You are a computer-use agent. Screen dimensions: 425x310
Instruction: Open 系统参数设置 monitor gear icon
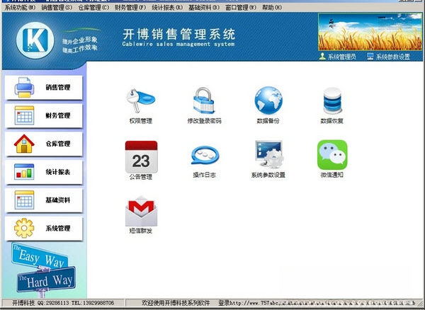point(269,154)
